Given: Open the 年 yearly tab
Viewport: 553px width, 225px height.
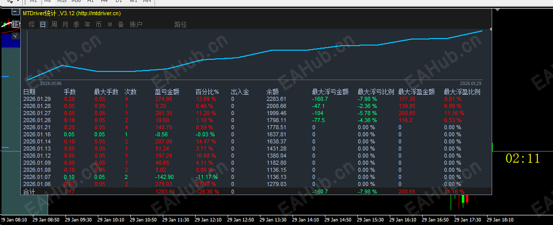Looking at the screenshot, I should (88, 24).
